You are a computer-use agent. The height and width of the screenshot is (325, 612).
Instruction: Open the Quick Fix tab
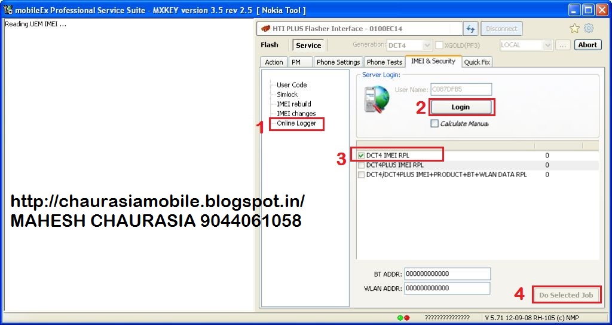click(x=477, y=62)
